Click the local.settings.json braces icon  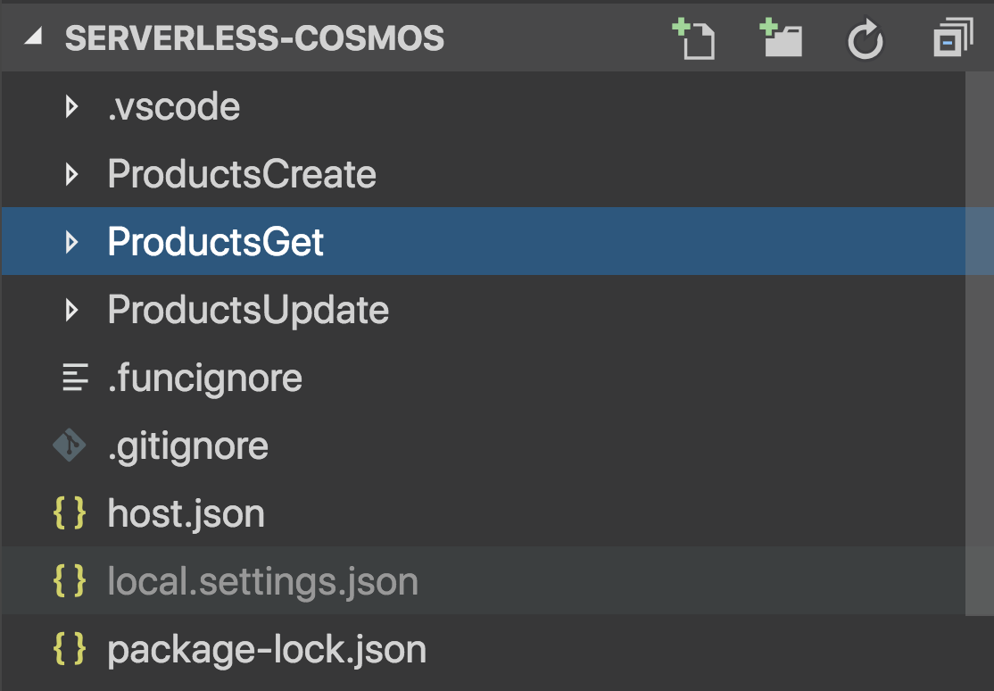[x=70, y=581]
